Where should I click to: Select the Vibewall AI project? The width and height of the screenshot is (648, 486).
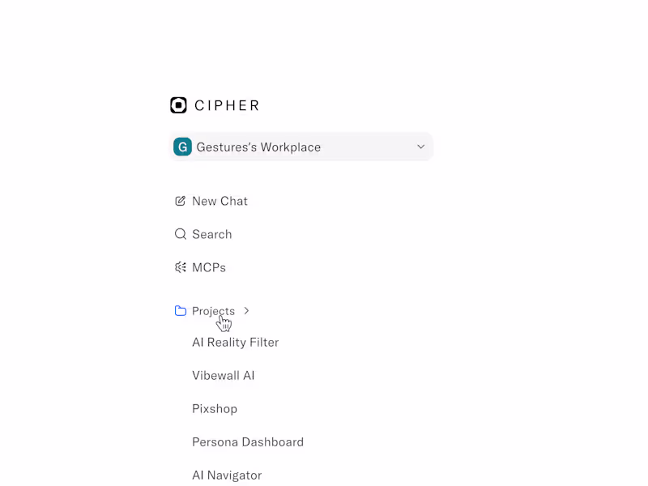(223, 375)
